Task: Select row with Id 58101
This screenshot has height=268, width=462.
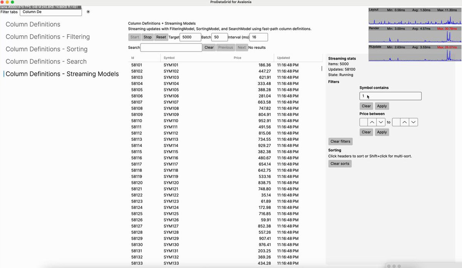Action: tap(225, 65)
